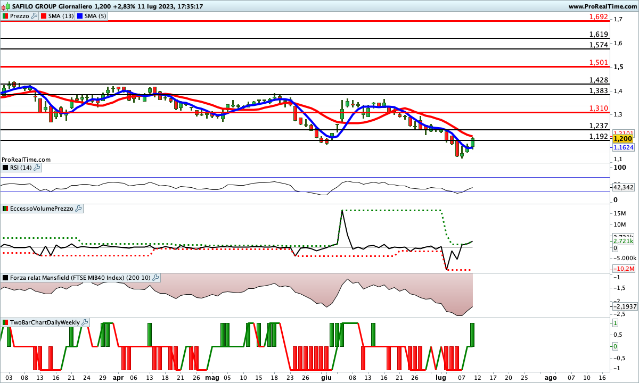The height and width of the screenshot is (383, 639).
Task: Select the TwoBarChartDailyWeekly panel label
Action: point(45,322)
